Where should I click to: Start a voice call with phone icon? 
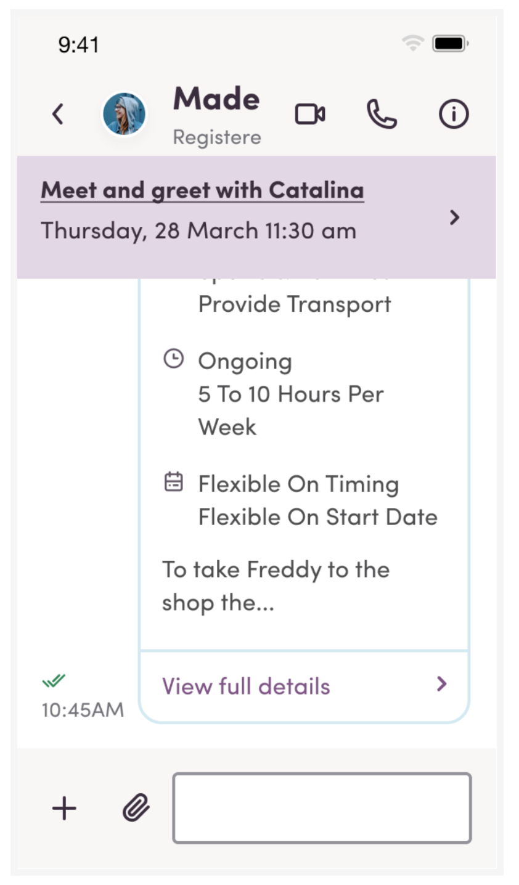(382, 114)
